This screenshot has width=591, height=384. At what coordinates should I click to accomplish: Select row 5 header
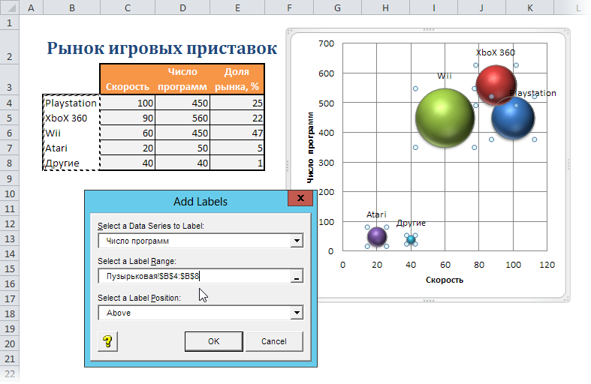tap(9, 118)
